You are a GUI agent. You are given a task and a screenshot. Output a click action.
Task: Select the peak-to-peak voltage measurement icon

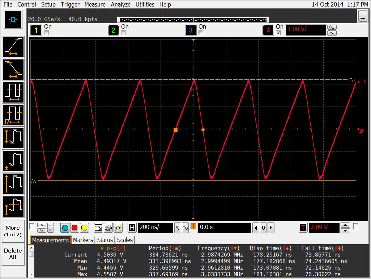click(13, 138)
